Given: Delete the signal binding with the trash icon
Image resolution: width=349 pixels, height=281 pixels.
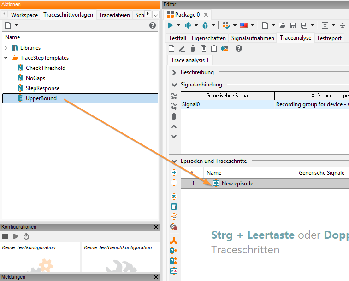Looking at the screenshot, I should (174, 116).
